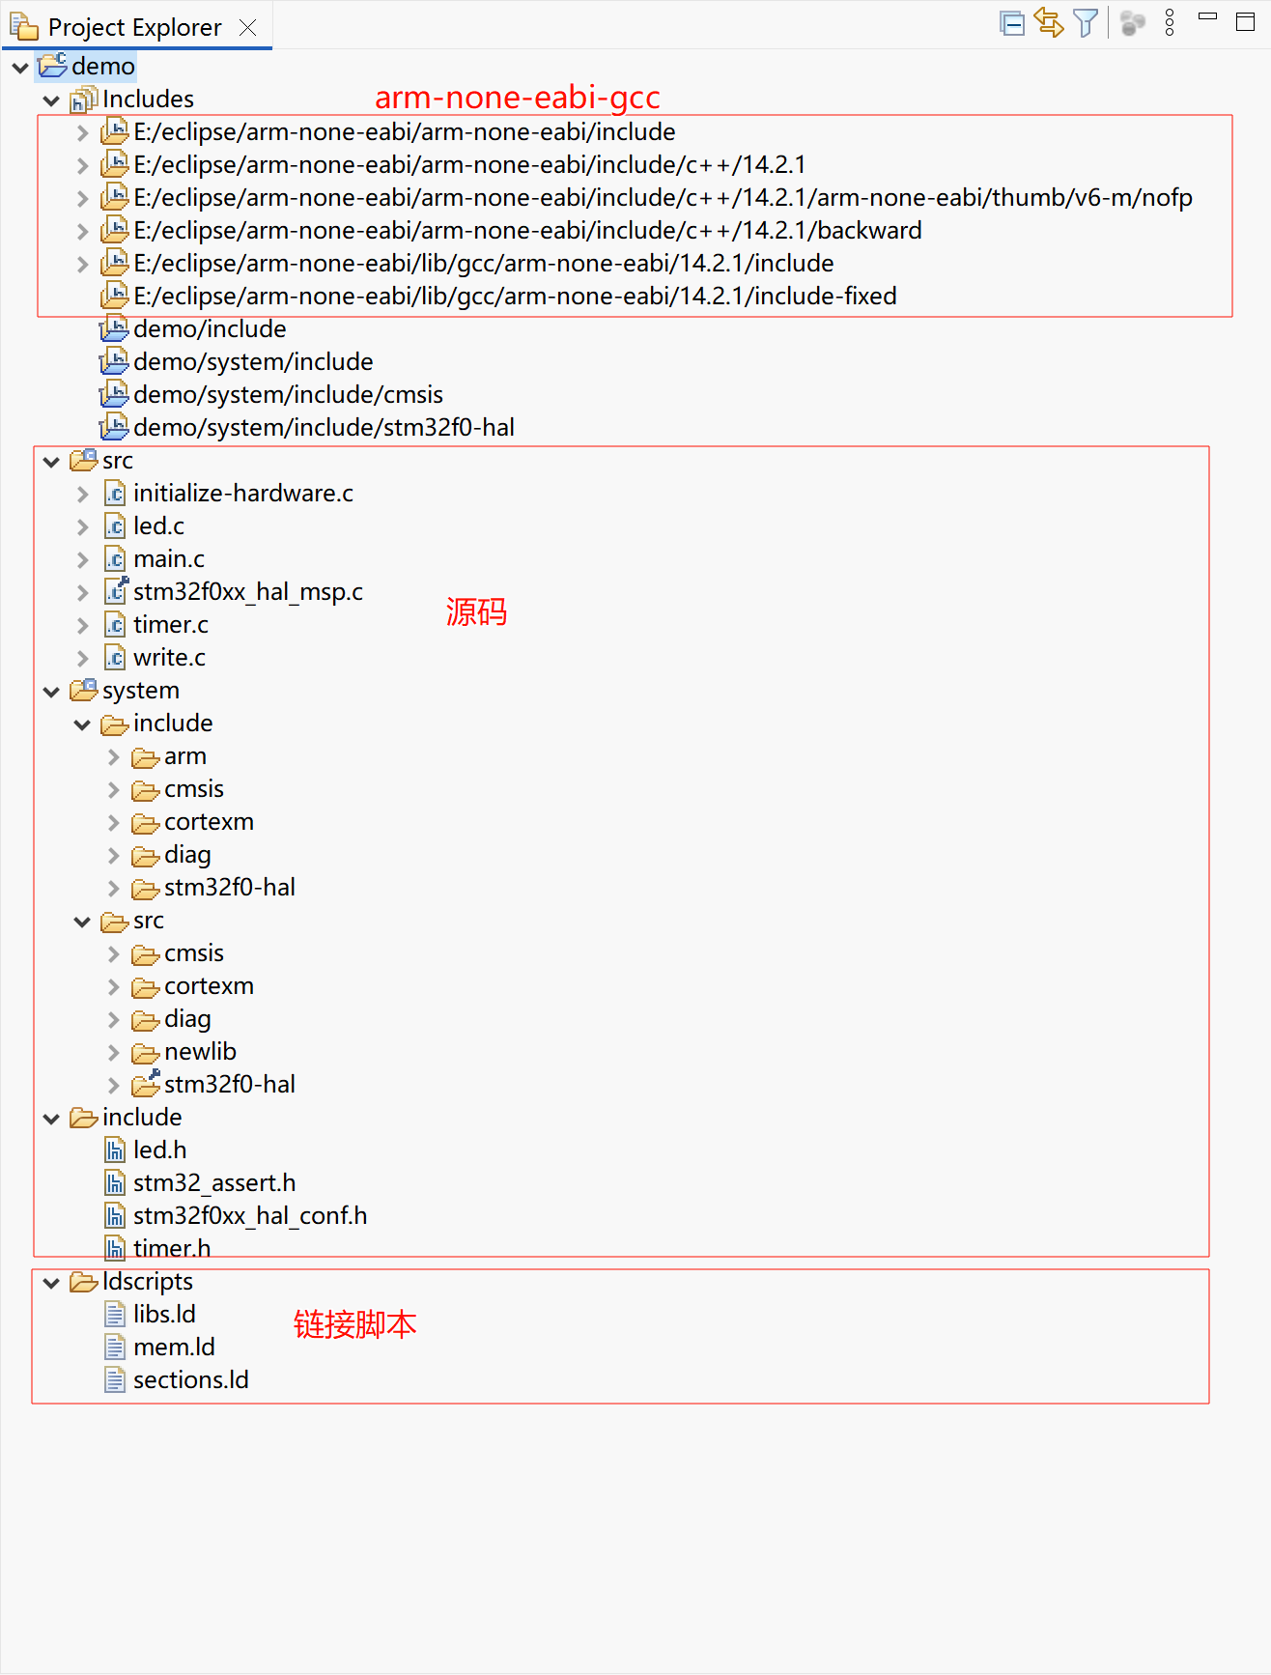Click the write.c file icon
This screenshot has width=1271, height=1675.
115,657
